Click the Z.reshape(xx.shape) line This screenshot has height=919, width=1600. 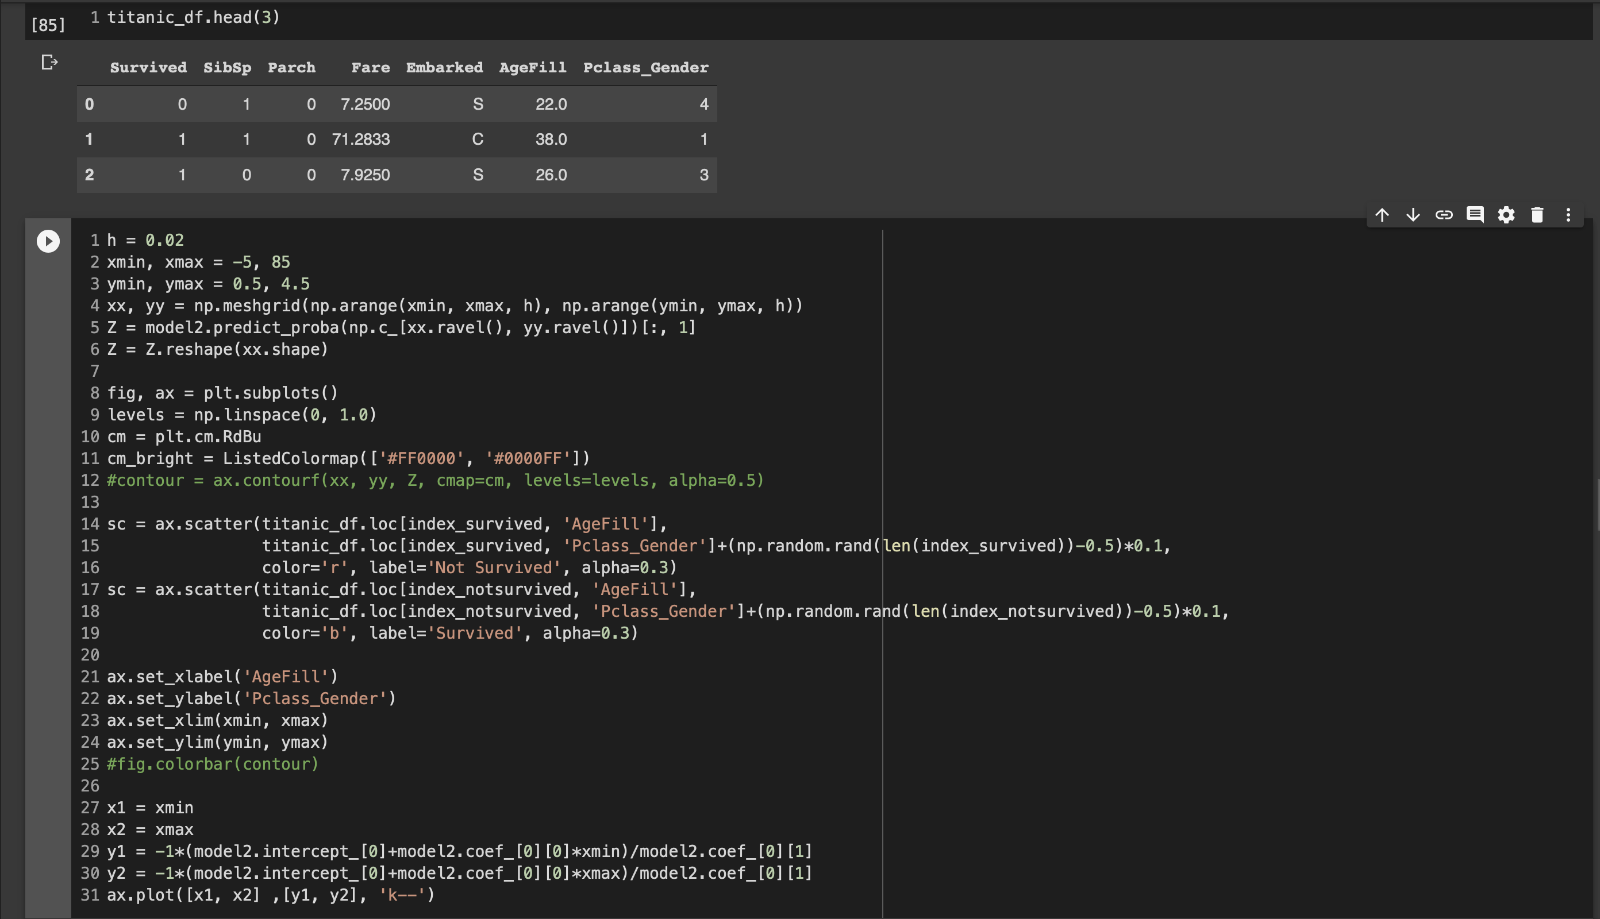218,350
